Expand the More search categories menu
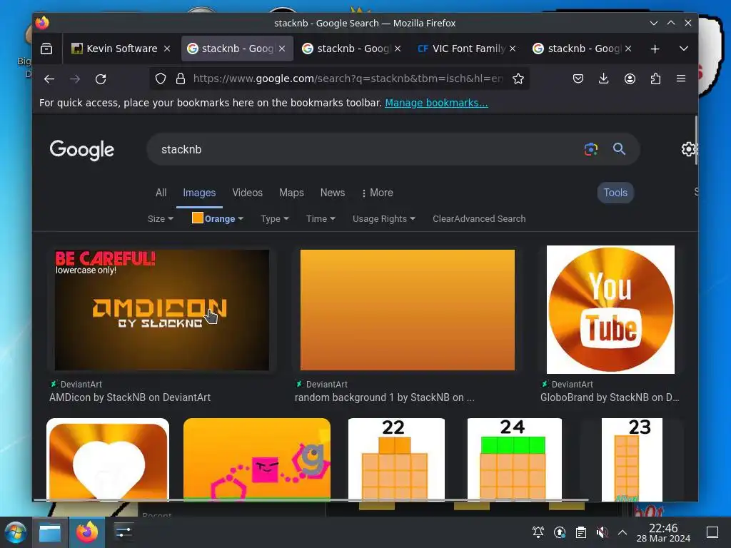 pyautogui.click(x=377, y=193)
